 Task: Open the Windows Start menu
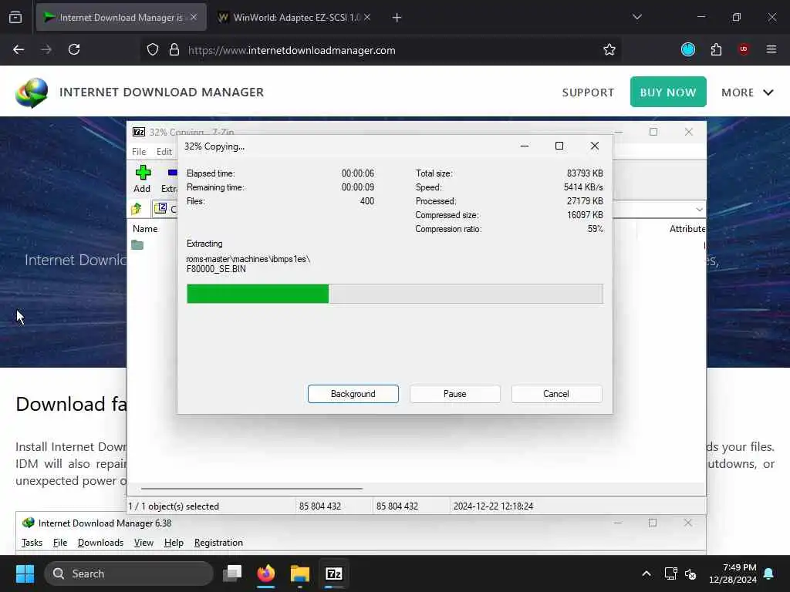[25, 573]
